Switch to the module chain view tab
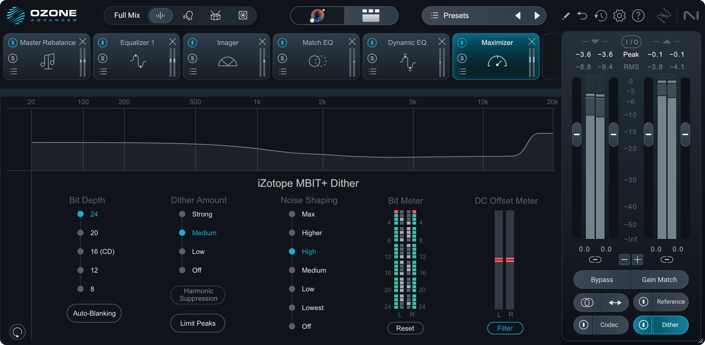705x345 pixels. tap(371, 15)
